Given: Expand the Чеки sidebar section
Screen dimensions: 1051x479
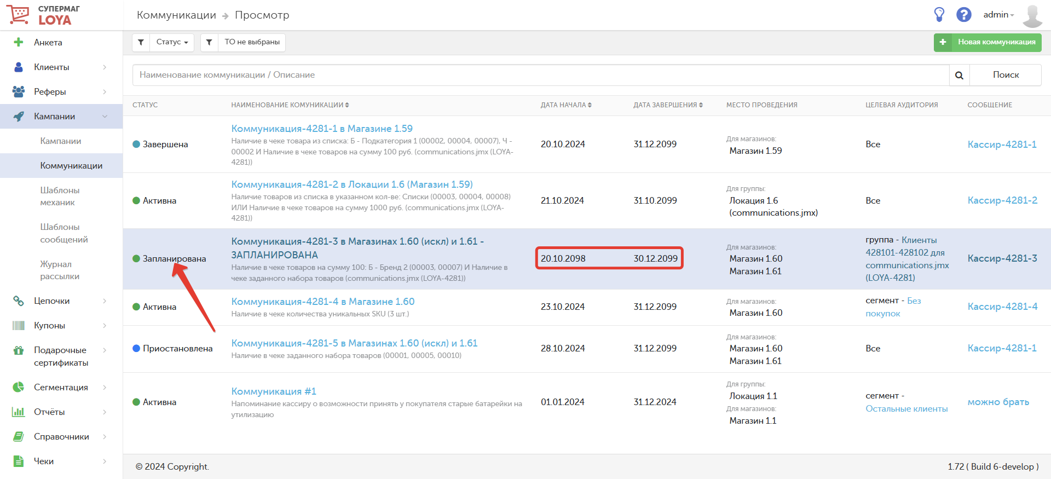Looking at the screenshot, I should tap(105, 461).
